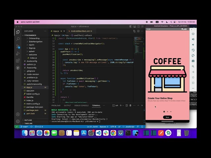Click the main branch in status bar
This screenshot has width=211, height=158.
tap(24, 126)
